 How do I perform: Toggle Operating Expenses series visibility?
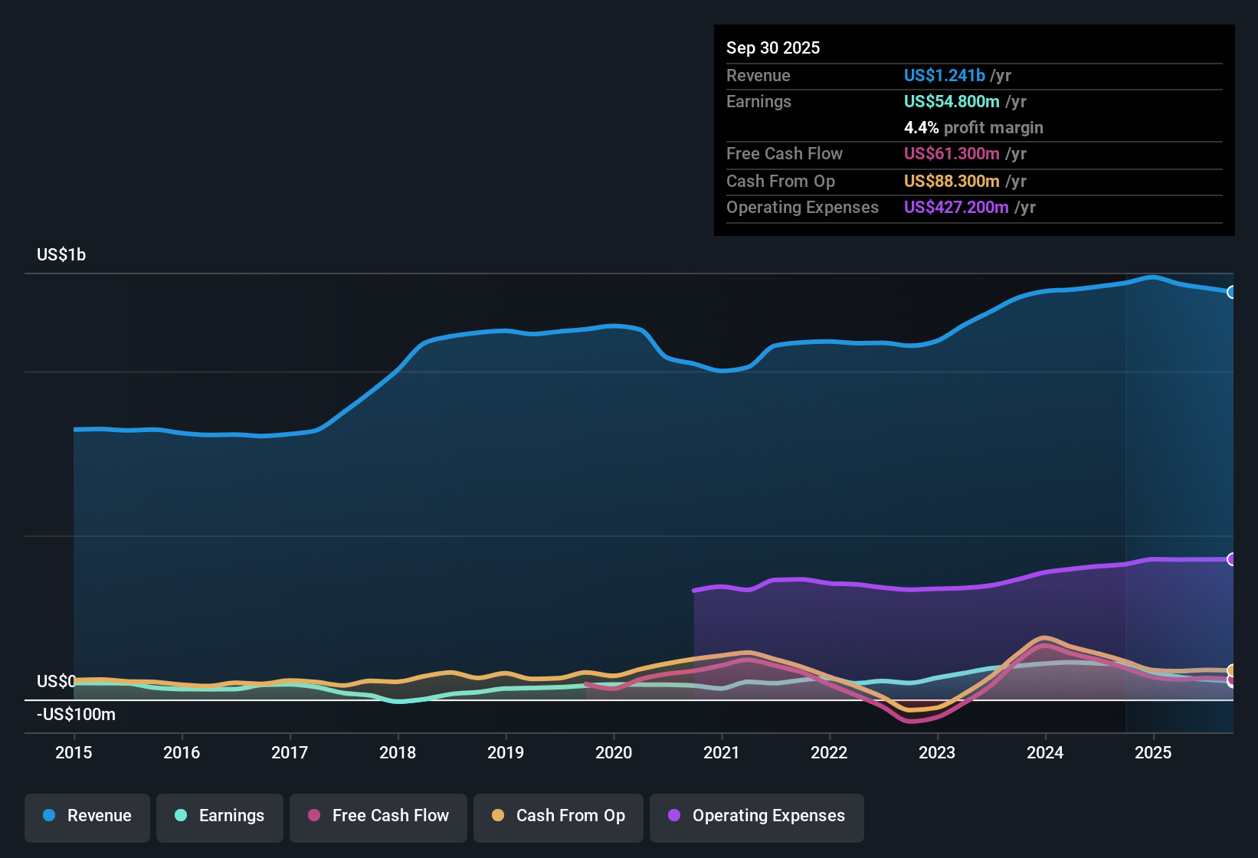(756, 817)
